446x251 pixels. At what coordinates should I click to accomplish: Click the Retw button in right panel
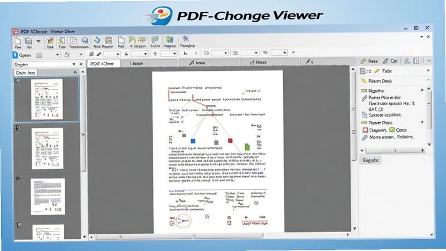click(369, 61)
